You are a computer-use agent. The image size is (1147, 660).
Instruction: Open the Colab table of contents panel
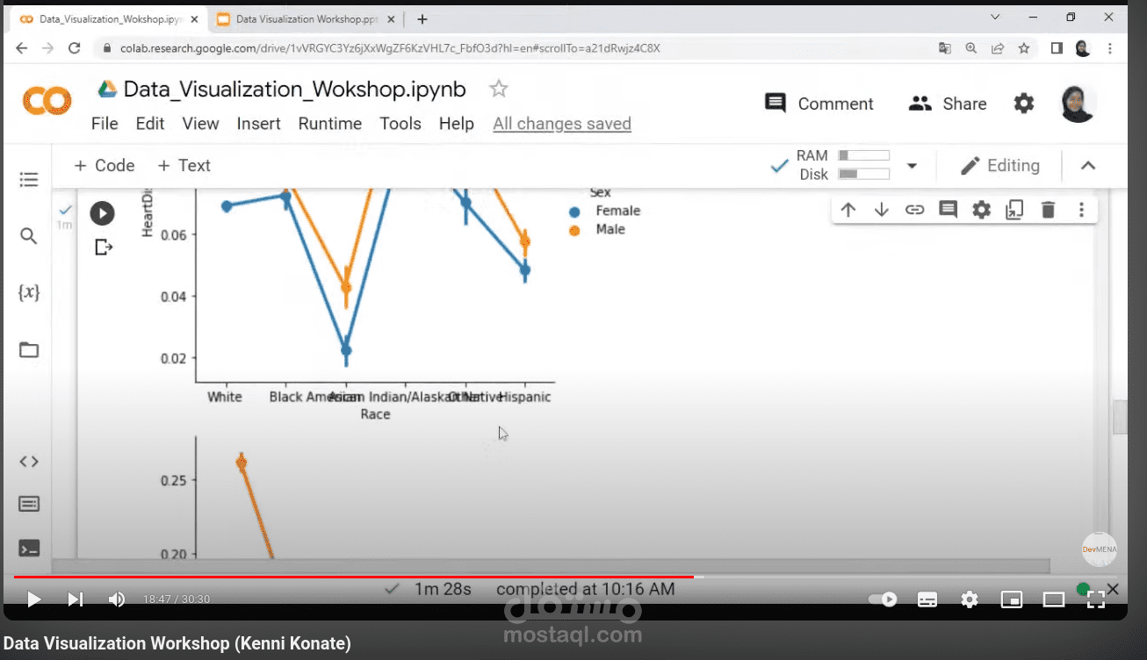[29, 180]
